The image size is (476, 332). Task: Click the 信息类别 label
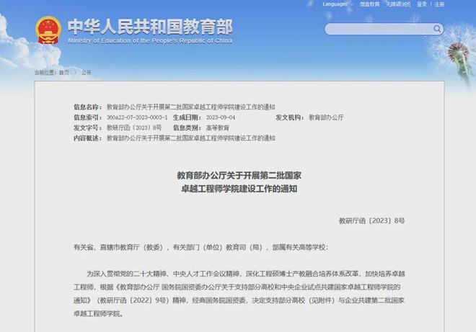point(188,128)
